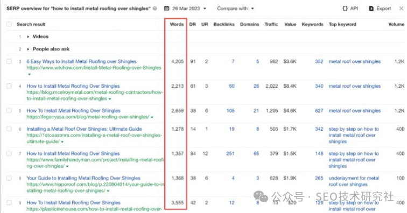
Task: Click the Export document icon
Action: point(371,9)
